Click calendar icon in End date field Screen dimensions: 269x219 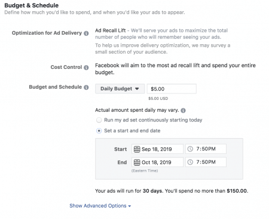click(x=137, y=162)
